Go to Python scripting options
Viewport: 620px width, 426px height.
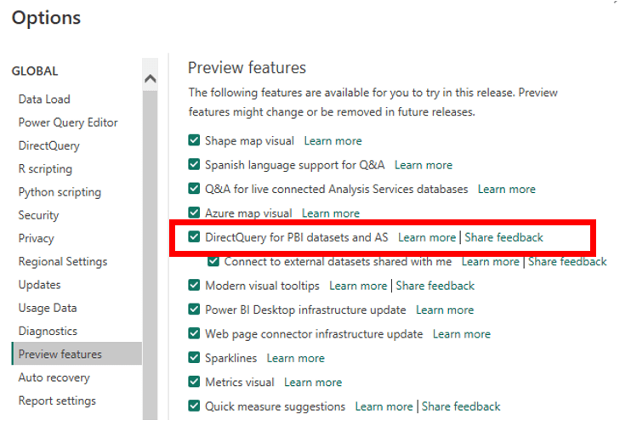pyautogui.click(x=60, y=192)
